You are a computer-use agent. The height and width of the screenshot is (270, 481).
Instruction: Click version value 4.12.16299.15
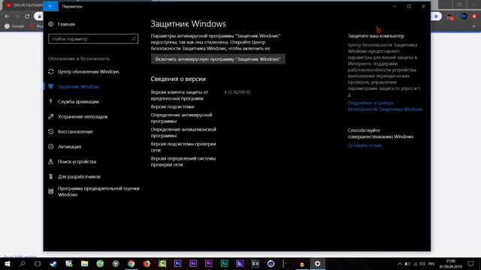237,91
